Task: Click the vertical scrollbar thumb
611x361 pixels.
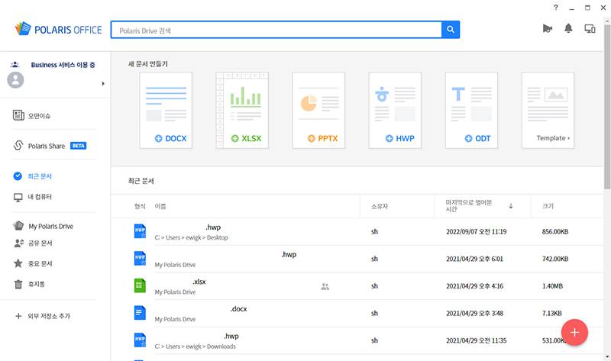Action: (x=607, y=107)
